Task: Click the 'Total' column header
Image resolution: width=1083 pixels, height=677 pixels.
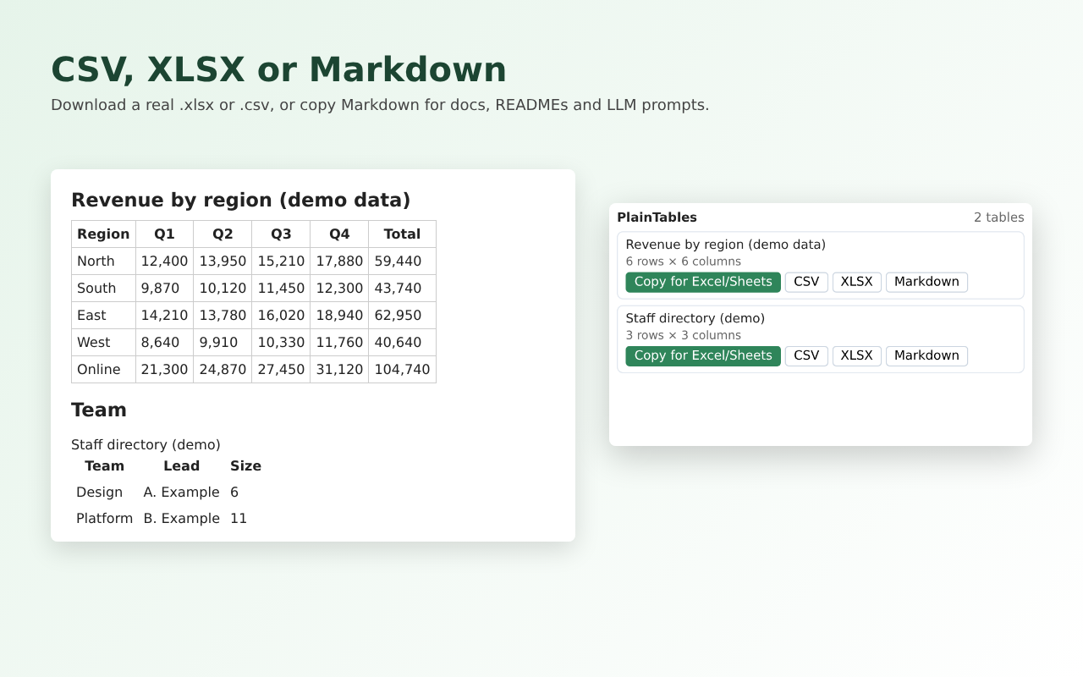Action: (402, 234)
